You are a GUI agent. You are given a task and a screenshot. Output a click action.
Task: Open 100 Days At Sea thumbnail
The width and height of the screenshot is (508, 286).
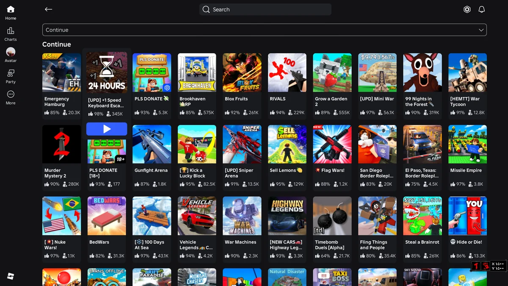tap(152, 216)
